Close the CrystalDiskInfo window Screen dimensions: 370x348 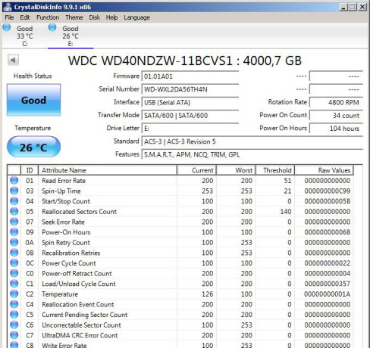362,7
